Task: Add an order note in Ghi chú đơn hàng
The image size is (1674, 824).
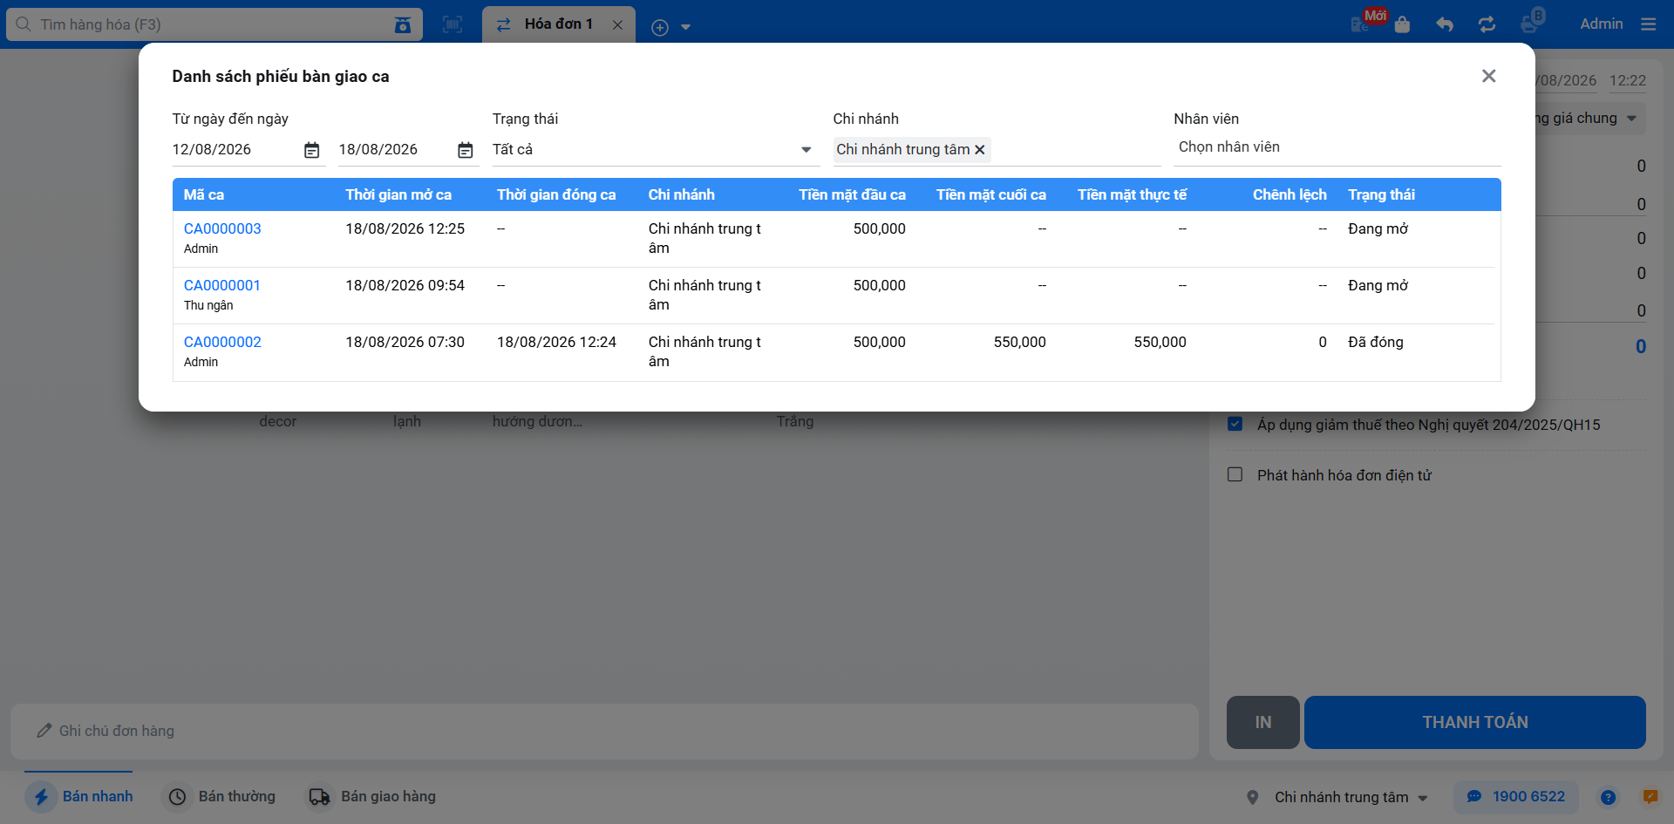Action: pos(604,731)
